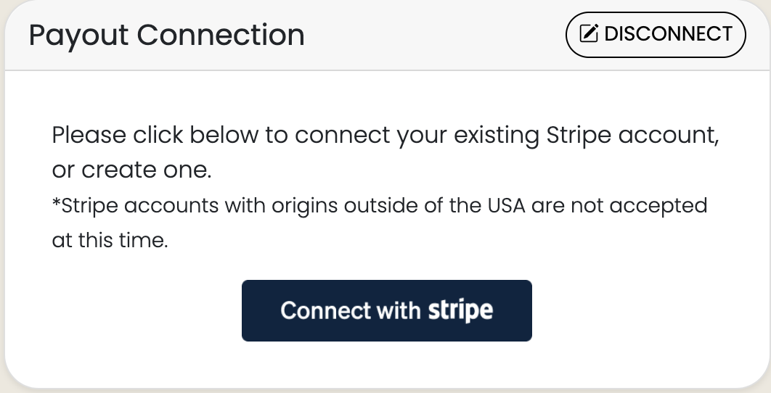This screenshot has width=771, height=393.
Task: Click the "Please click below to connect" sentence
Action: (385, 136)
